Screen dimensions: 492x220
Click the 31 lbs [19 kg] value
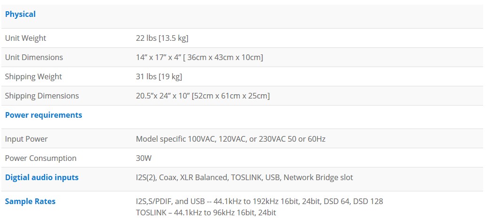(x=159, y=76)
